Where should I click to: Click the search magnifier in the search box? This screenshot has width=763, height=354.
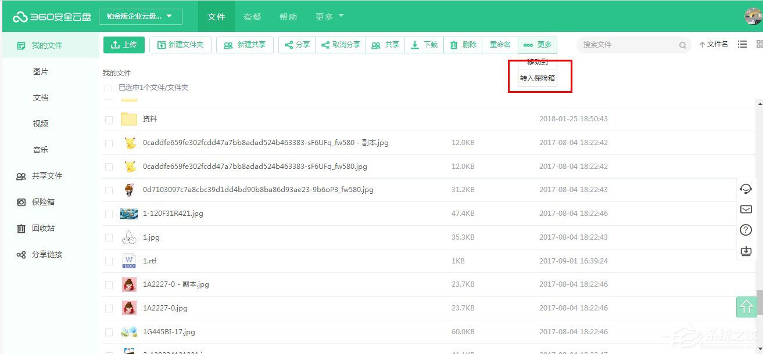click(682, 44)
